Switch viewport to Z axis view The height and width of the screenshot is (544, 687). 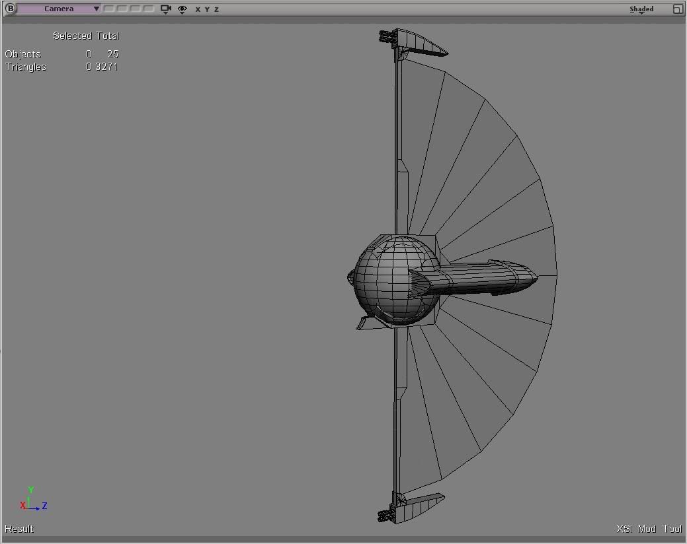[216, 9]
